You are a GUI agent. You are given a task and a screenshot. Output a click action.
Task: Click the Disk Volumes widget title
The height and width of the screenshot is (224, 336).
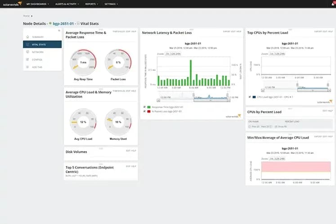tap(76, 152)
